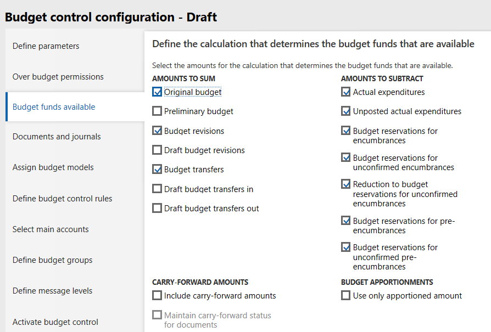Uncheck Actual expenditures checkbox
Image resolution: width=491 pixels, height=332 pixels.
(x=346, y=92)
